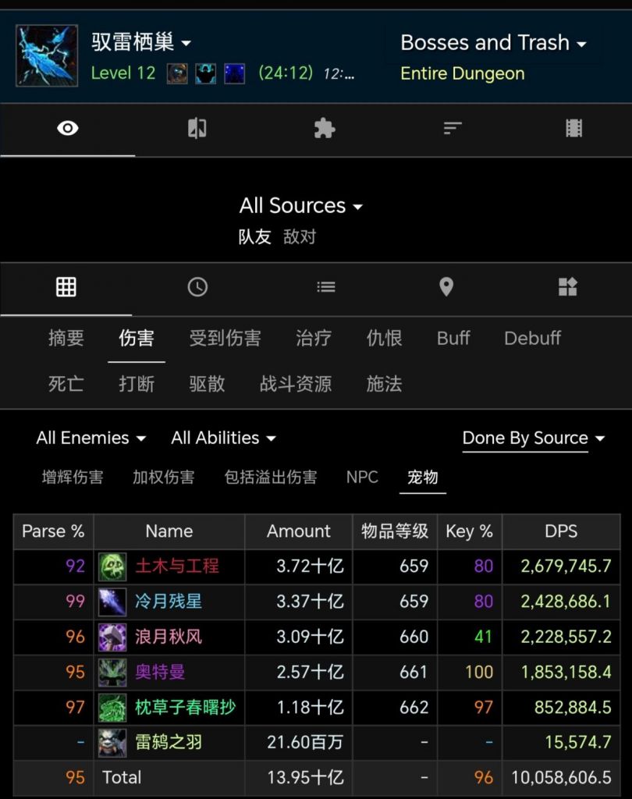Open the Done By Source dropdown
632x799 pixels.
point(534,438)
